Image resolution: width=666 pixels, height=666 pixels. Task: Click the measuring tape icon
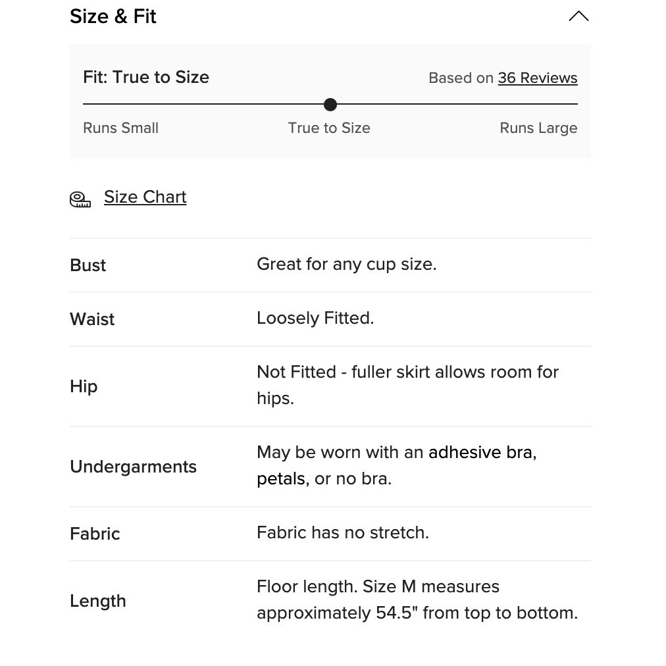(x=80, y=199)
